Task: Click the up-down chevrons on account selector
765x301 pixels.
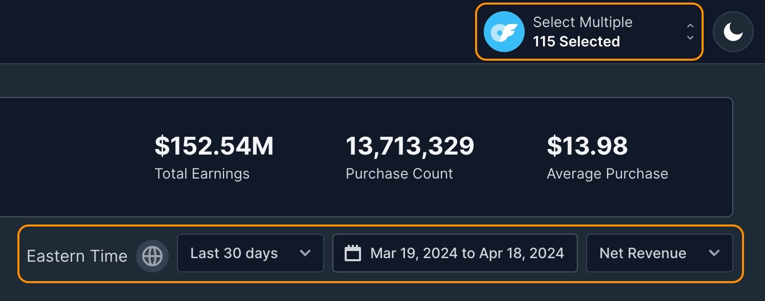Action: pyautogui.click(x=690, y=32)
